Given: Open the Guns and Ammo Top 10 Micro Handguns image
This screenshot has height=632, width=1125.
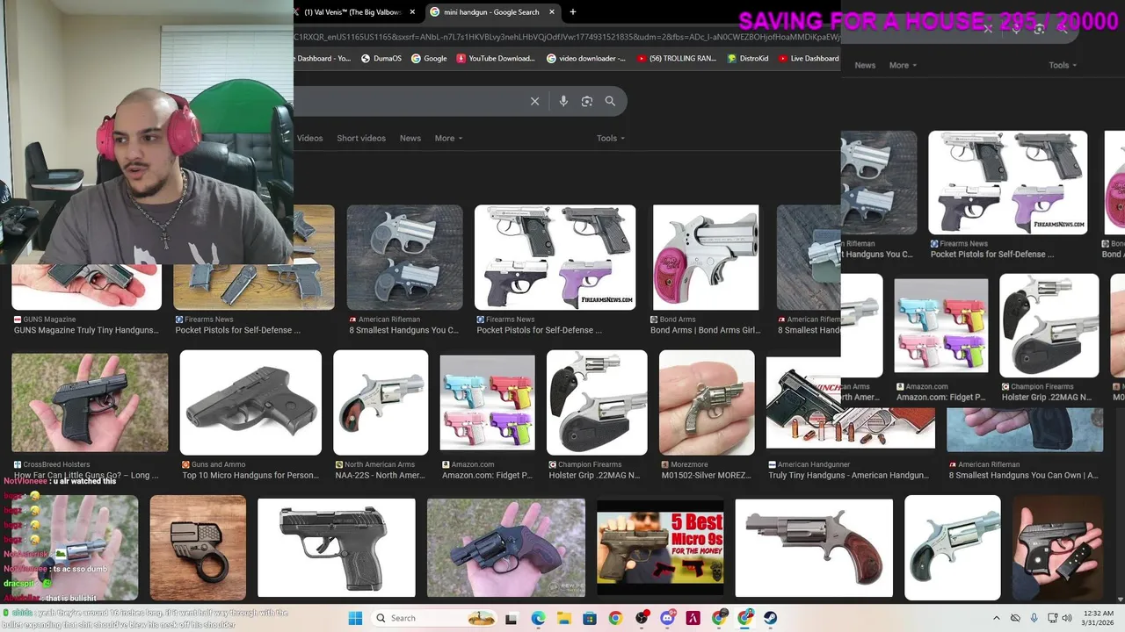Looking at the screenshot, I should click(250, 403).
